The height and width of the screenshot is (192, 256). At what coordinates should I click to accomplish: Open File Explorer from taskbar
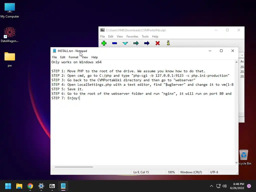19,186
